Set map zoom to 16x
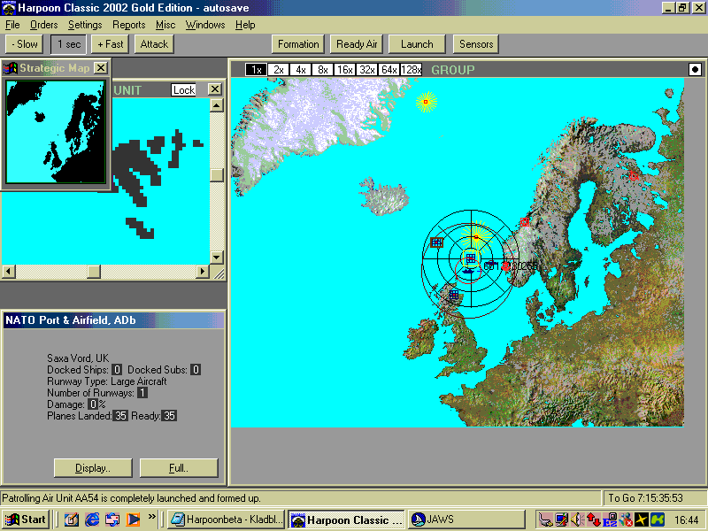This screenshot has width=708, height=531. coord(344,70)
